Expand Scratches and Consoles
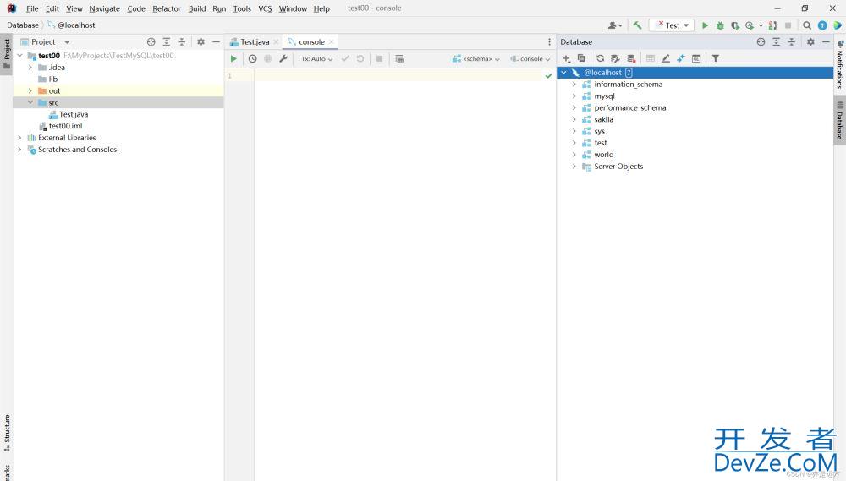This screenshot has height=481, width=846. (20, 150)
